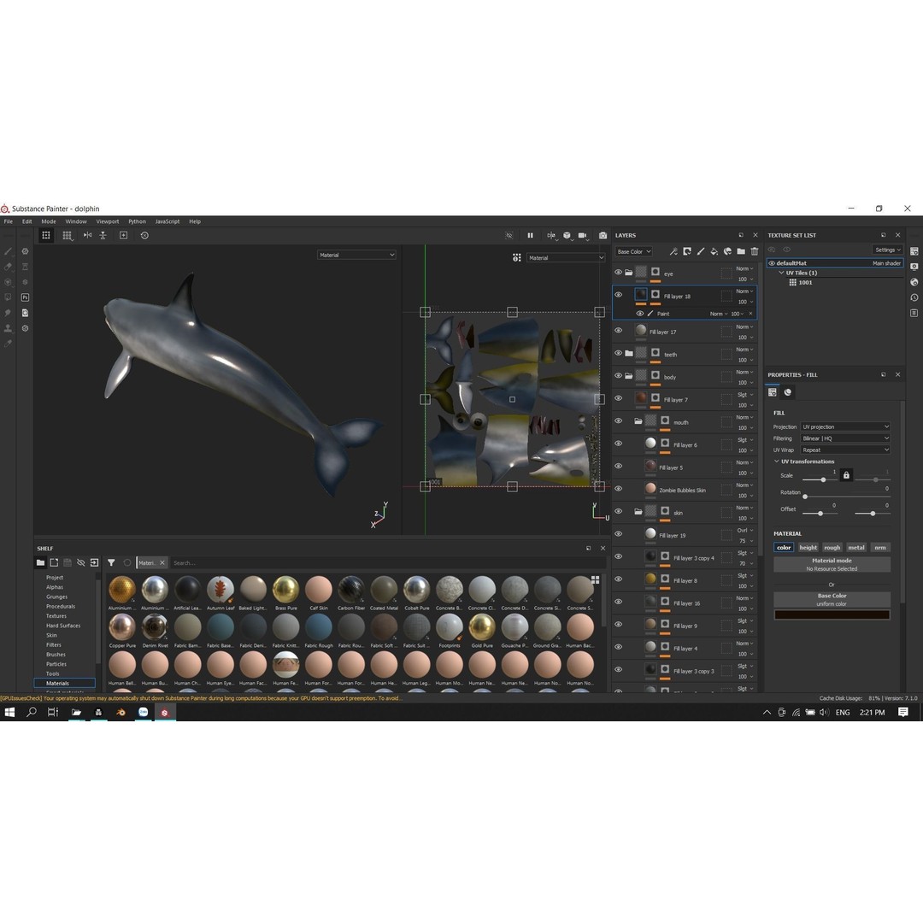The image size is (923, 923).
Task: Toggle symmetry in the top toolbar
Action: point(88,236)
